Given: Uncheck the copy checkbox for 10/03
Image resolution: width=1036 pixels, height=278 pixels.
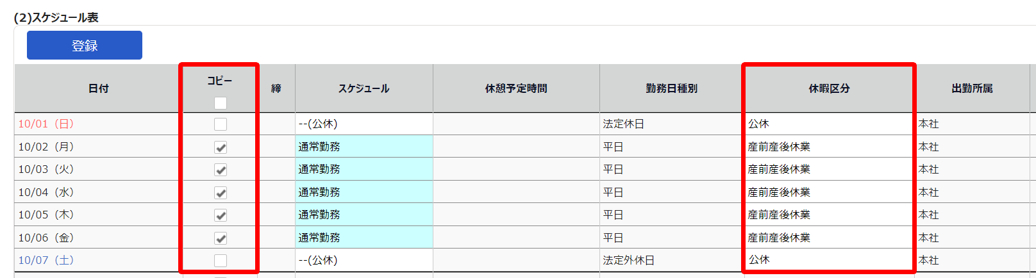Looking at the screenshot, I should [221, 170].
